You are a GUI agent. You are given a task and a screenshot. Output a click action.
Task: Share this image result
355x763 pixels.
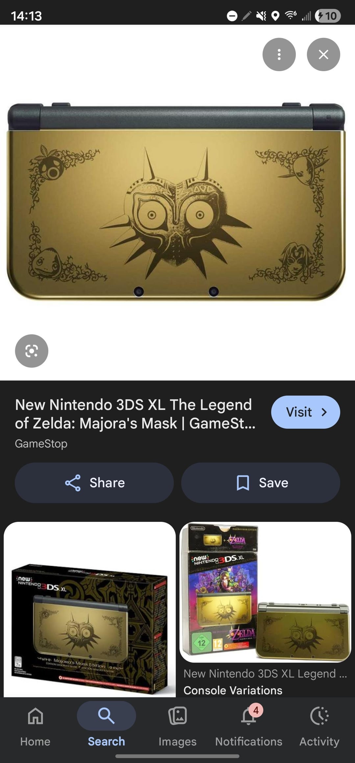[94, 483]
